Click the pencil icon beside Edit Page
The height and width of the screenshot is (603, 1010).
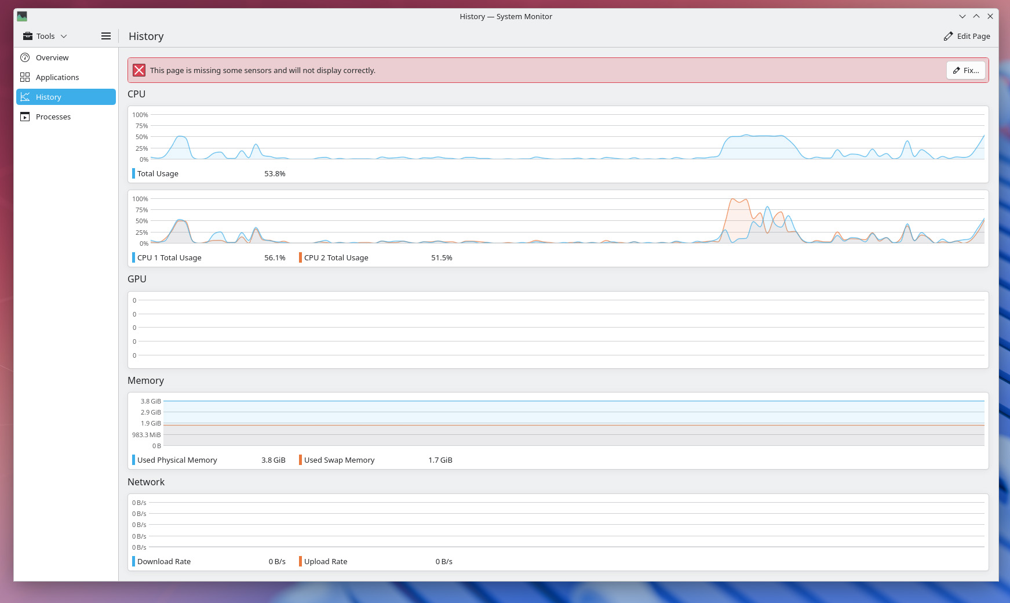coord(948,36)
